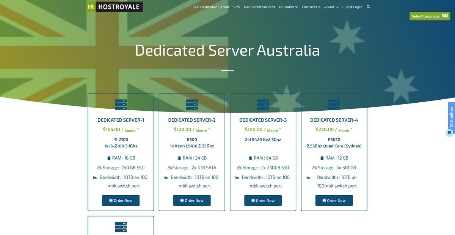This screenshot has height=235, width=455.
Task: Open the Chat with us tab
Action: click(451, 117)
